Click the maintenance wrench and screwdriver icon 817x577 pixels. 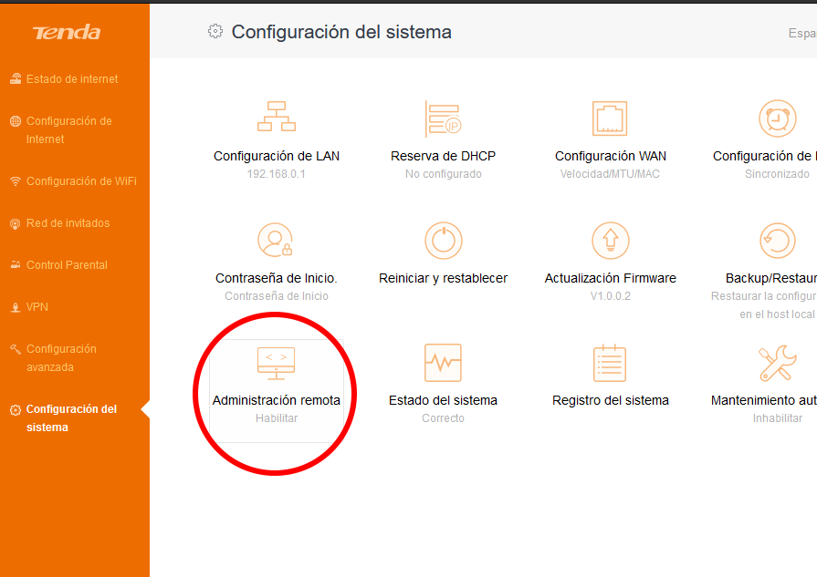[x=777, y=363]
